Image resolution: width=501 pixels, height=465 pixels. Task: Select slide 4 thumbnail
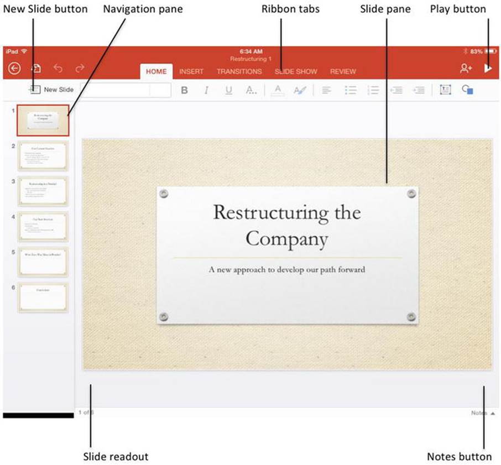tap(43, 227)
